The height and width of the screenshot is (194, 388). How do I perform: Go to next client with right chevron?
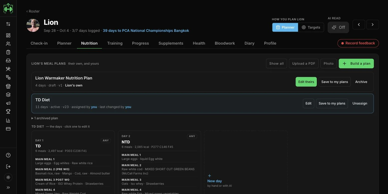(373, 25)
